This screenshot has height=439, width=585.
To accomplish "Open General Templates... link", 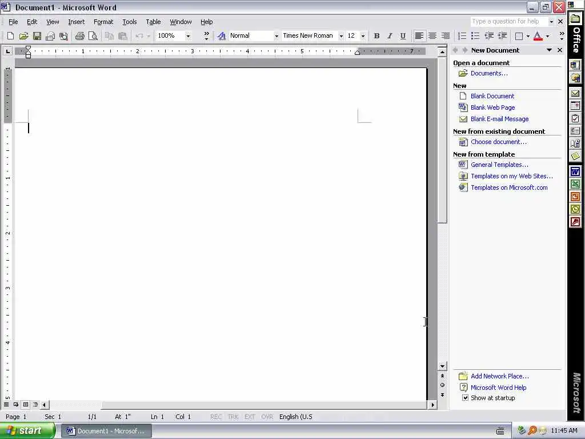I will coord(499,165).
